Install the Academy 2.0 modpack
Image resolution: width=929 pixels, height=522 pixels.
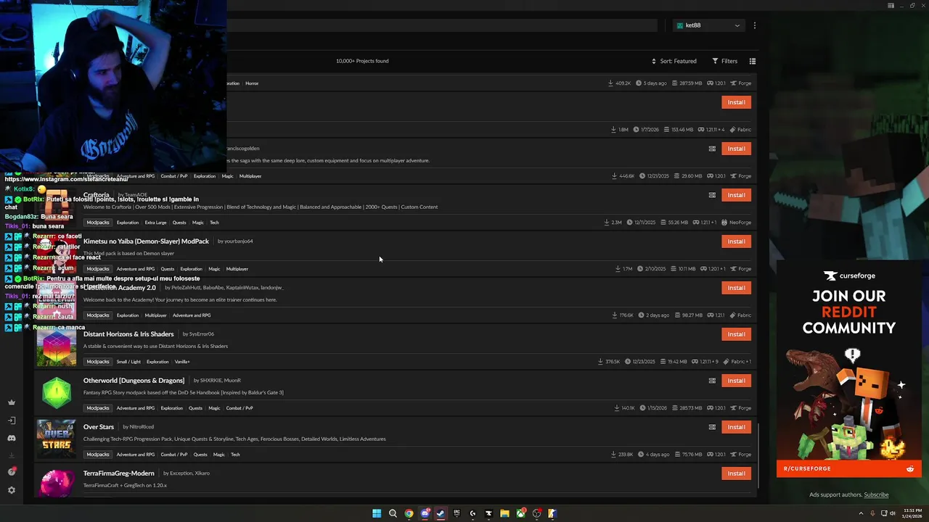[736, 288]
